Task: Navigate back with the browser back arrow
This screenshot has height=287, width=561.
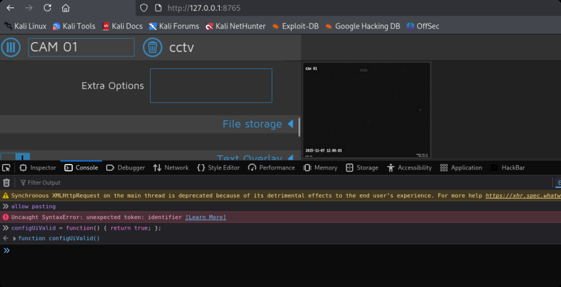Action: coord(10,8)
